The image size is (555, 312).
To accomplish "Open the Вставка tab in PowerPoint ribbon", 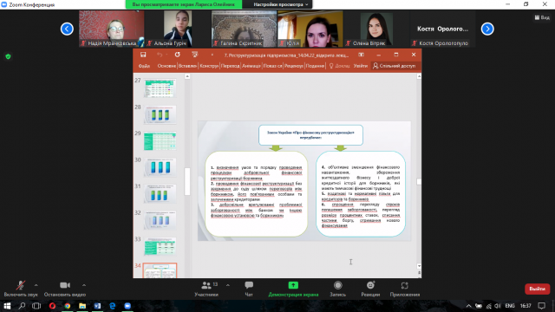I will coord(187,66).
